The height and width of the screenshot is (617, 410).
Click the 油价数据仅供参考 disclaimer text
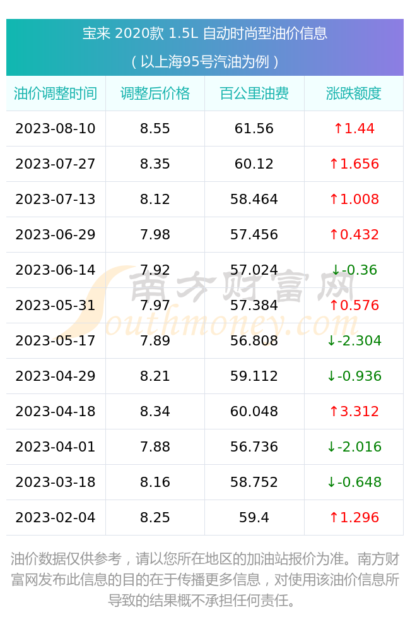pyautogui.click(x=205, y=580)
